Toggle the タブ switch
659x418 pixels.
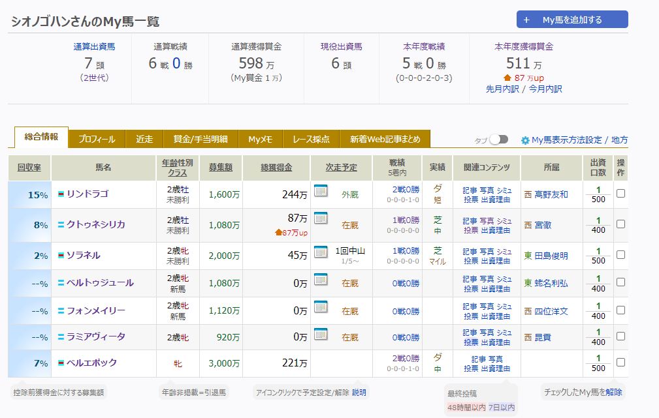click(498, 140)
